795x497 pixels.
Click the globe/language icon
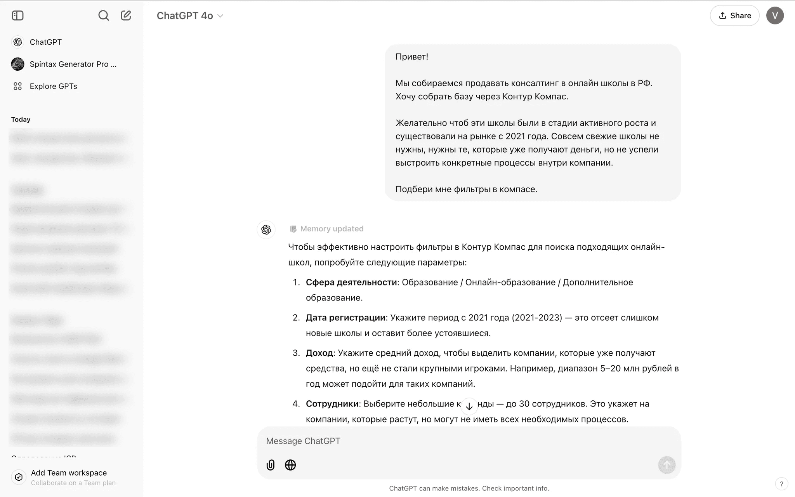click(x=291, y=464)
